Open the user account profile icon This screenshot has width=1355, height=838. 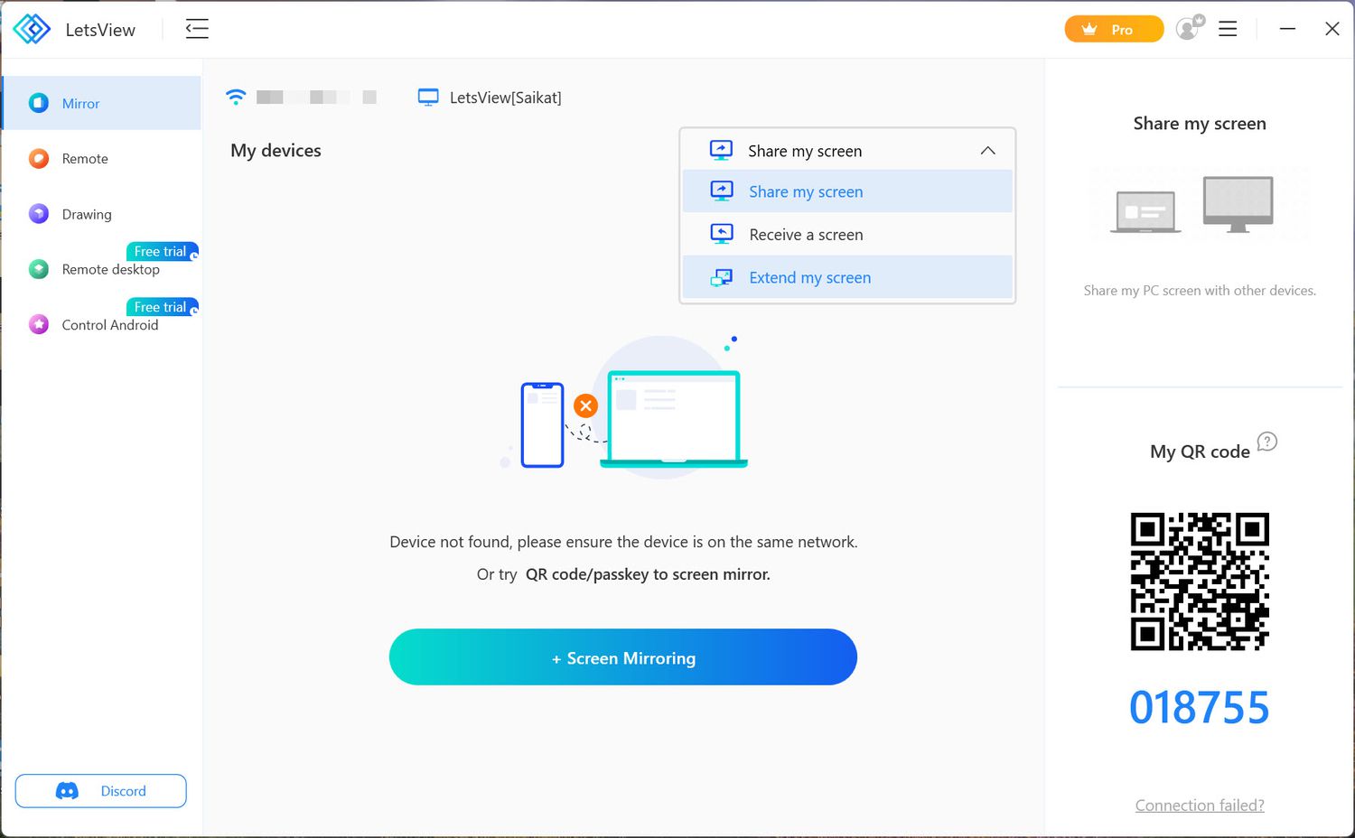coord(1189,28)
